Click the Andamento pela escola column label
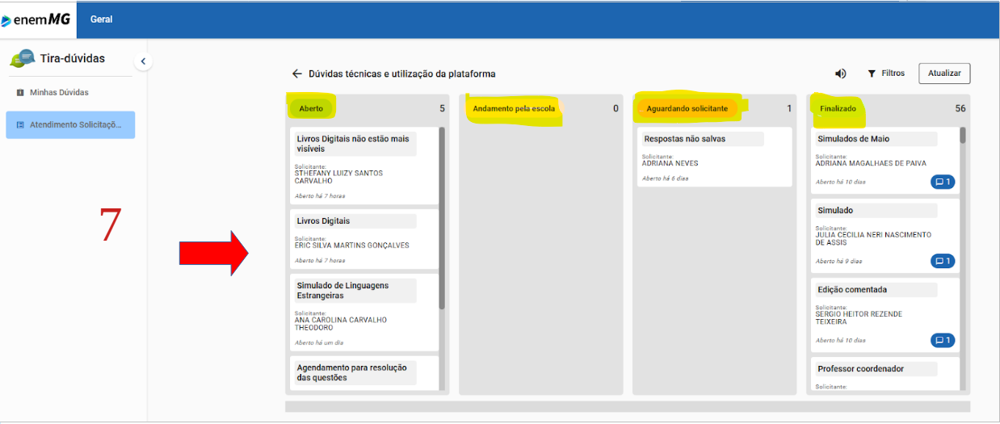 point(515,108)
